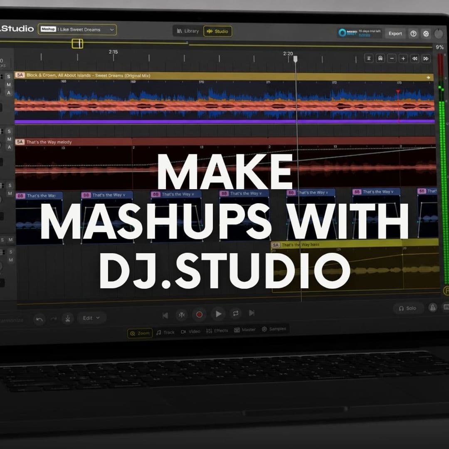
Task: Solo the That's the Way melody track
Action: [x=9, y=131]
